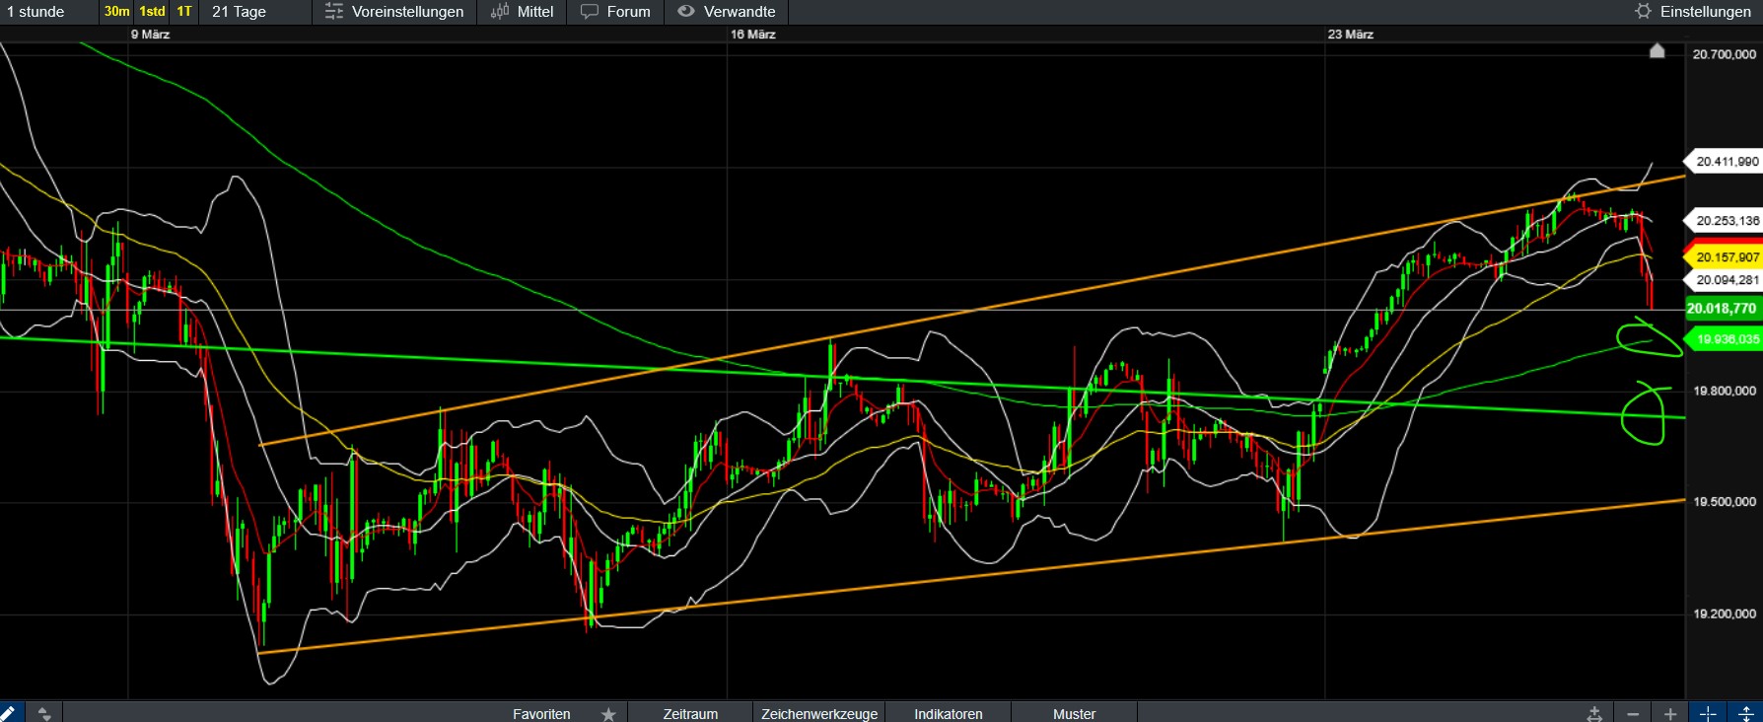1763x722 pixels.
Task: Click the alert marker above price axis
Action: pos(1657,50)
